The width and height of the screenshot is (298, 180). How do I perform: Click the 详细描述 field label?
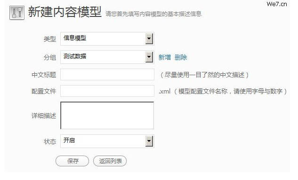pyautogui.click(x=44, y=116)
